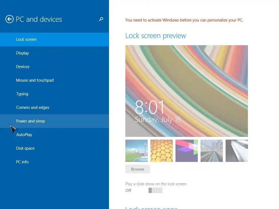The height and width of the screenshot is (209, 279).
Task: Open the search magnifier icon
Action: pos(101,19)
